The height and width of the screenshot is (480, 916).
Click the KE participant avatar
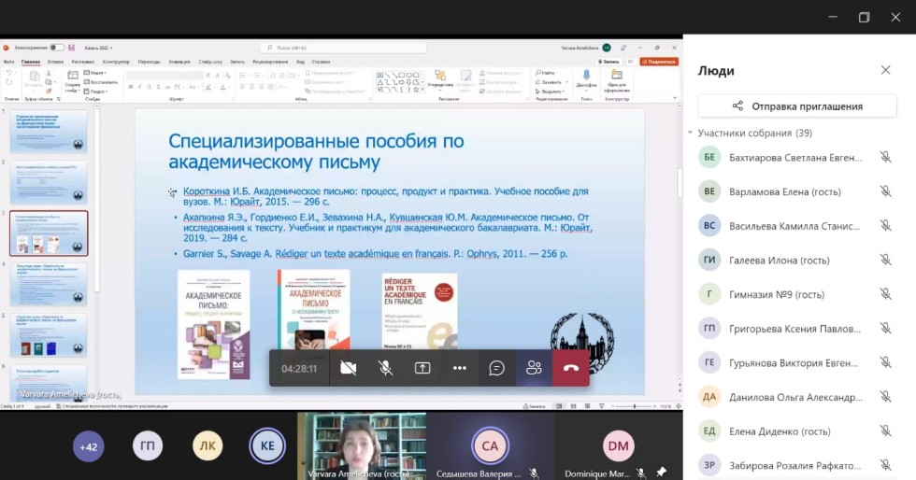click(267, 446)
